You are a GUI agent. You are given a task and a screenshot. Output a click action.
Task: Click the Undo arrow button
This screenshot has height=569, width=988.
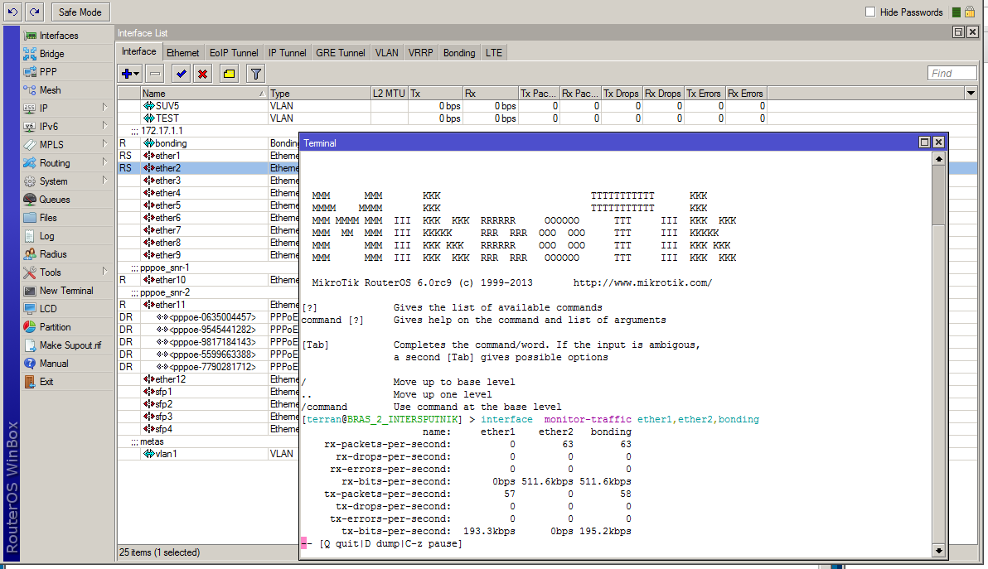tap(12, 12)
